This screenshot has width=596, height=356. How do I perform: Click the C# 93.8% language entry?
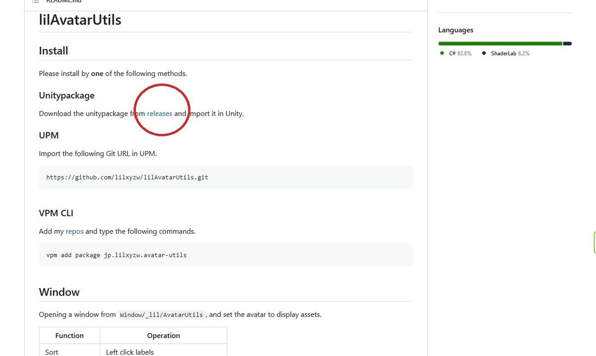[456, 53]
